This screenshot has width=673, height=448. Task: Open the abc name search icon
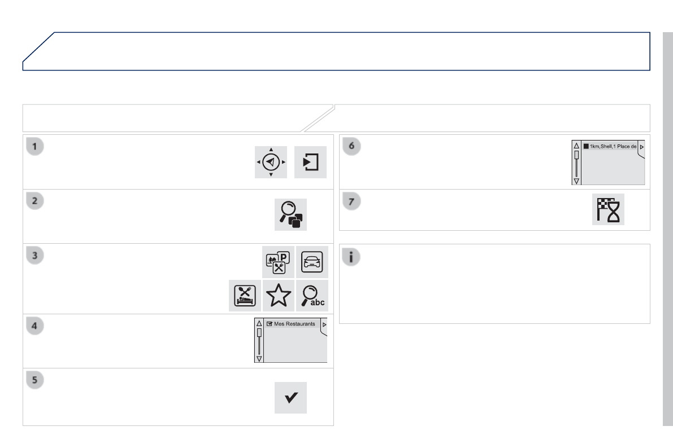coord(312,295)
